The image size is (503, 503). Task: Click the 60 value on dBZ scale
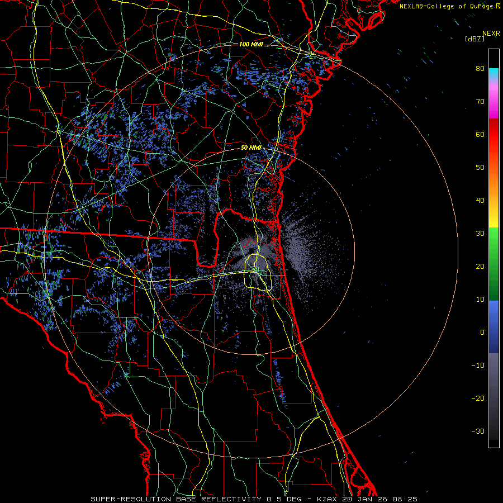tap(480, 134)
